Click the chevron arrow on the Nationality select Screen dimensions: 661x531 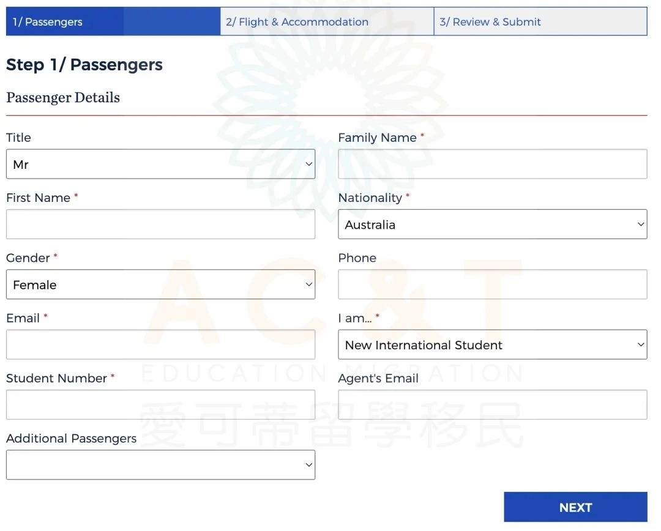coord(640,224)
